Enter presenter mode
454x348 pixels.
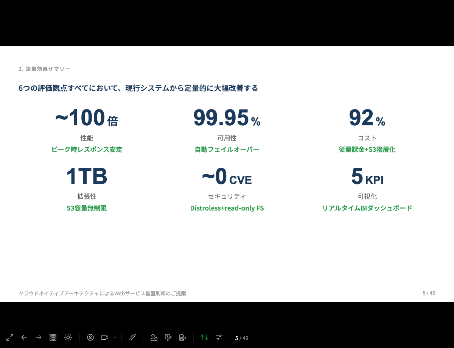point(154,337)
